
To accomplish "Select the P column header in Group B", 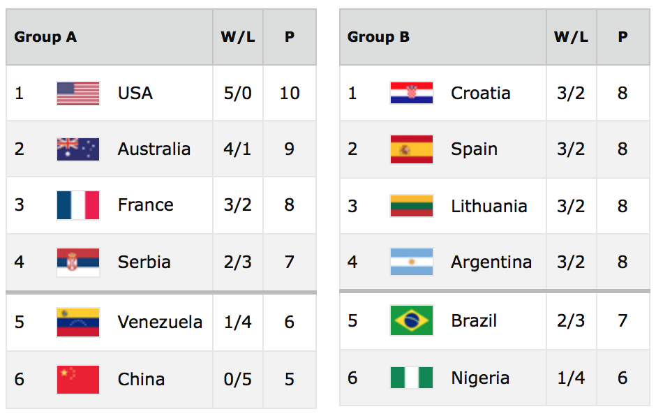I will pyautogui.click(x=623, y=37).
